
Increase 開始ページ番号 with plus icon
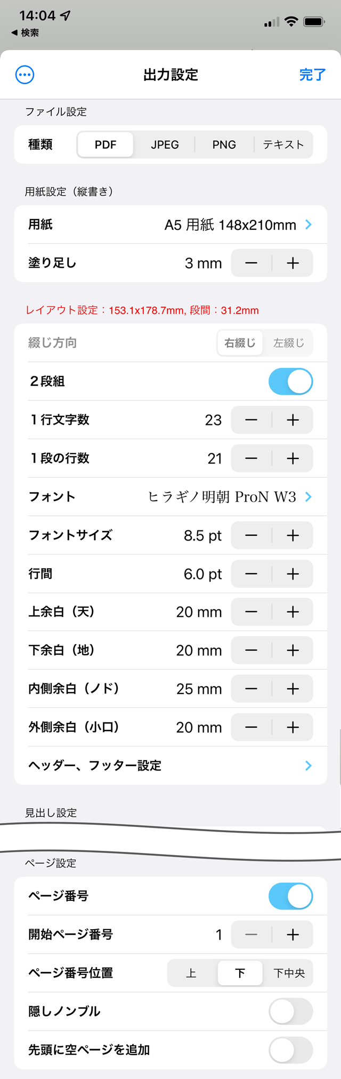(x=293, y=935)
